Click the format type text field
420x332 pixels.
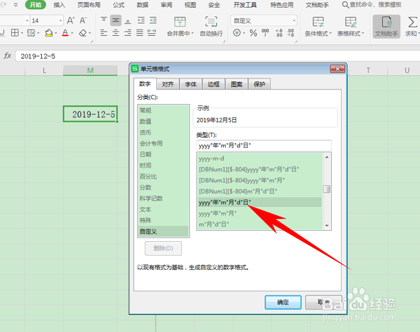point(264,145)
